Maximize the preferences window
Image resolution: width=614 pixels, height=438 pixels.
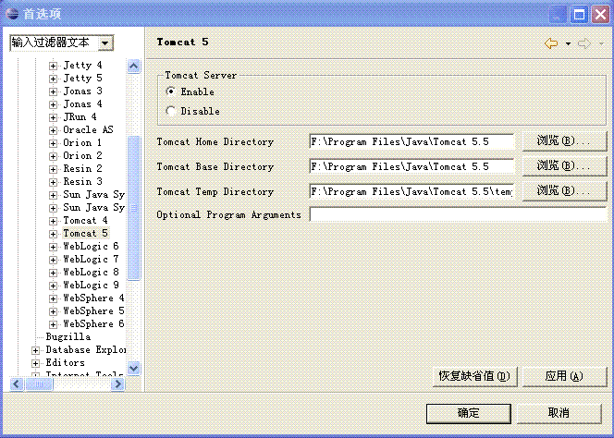click(579, 15)
